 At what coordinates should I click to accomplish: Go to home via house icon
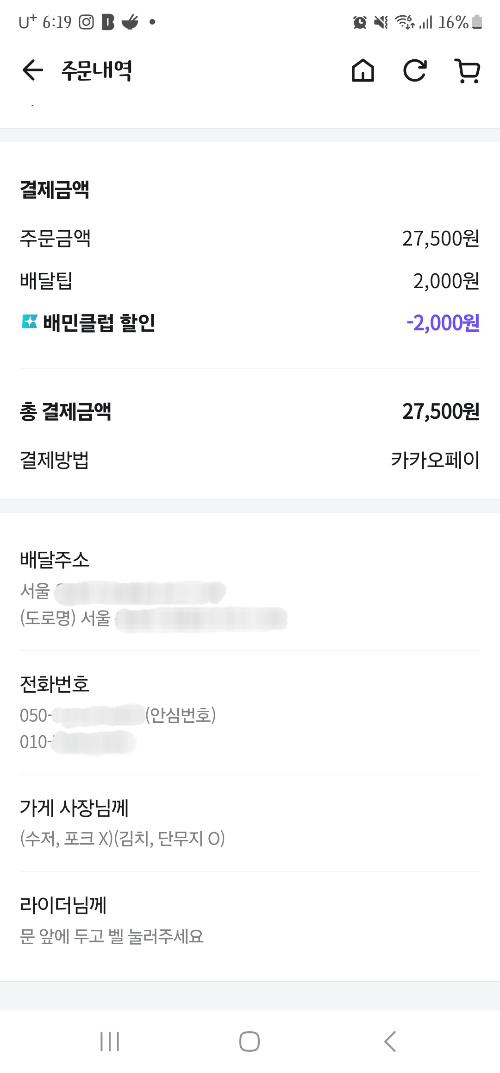363,71
